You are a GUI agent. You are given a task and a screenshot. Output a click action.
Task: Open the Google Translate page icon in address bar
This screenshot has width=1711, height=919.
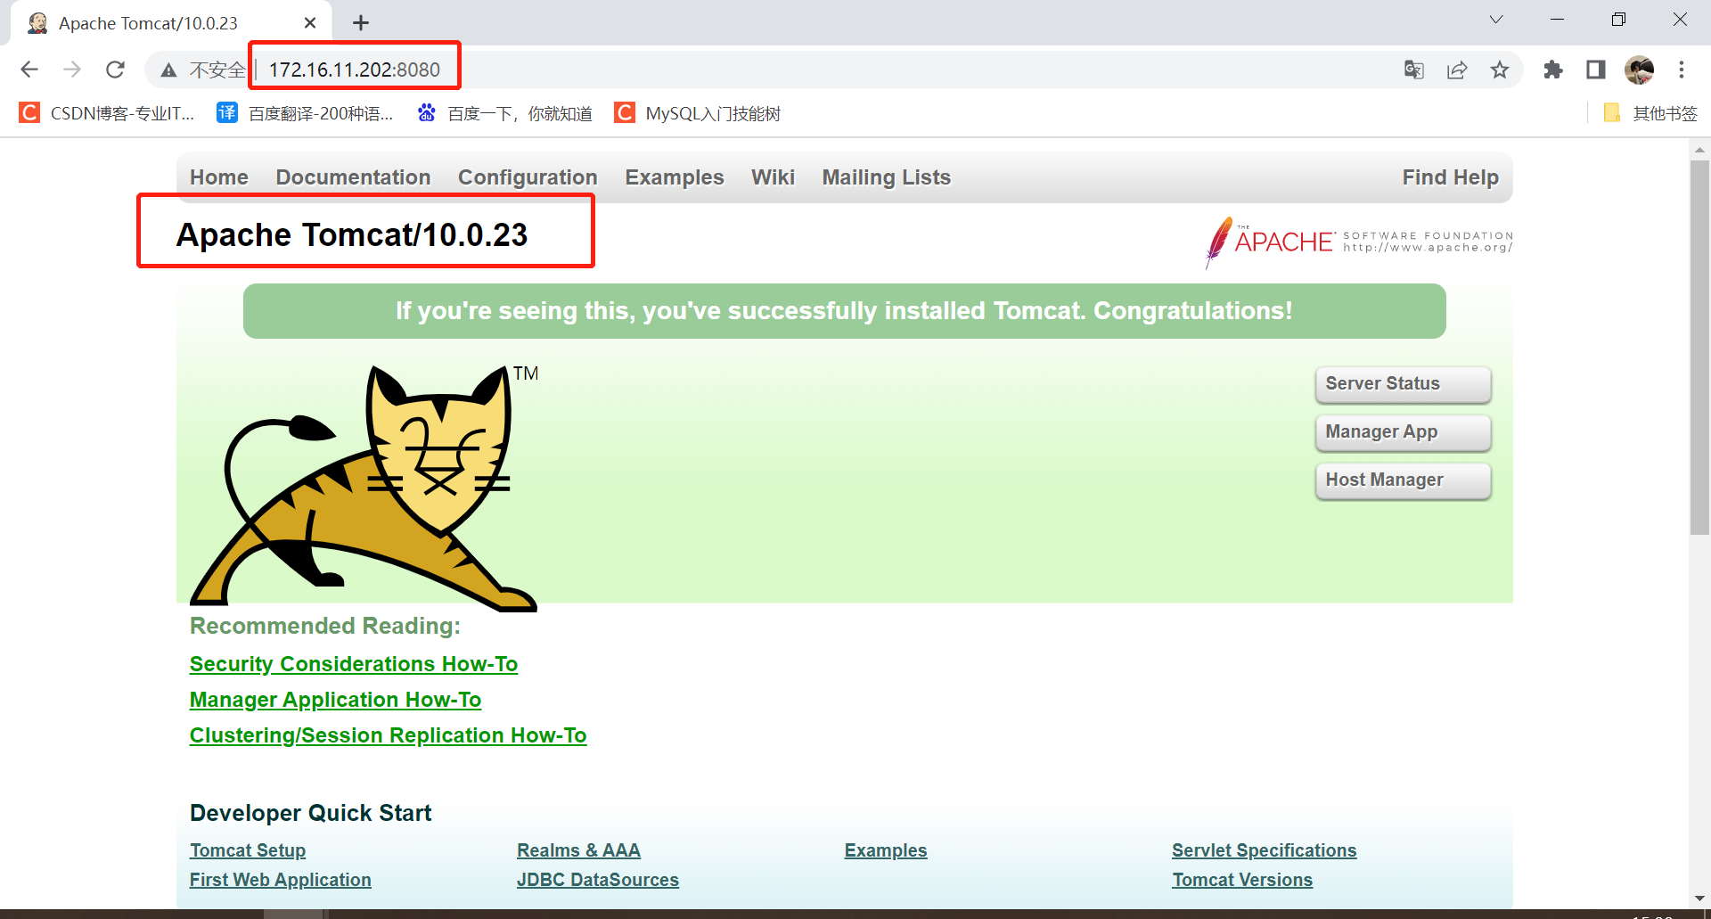click(x=1413, y=70)
